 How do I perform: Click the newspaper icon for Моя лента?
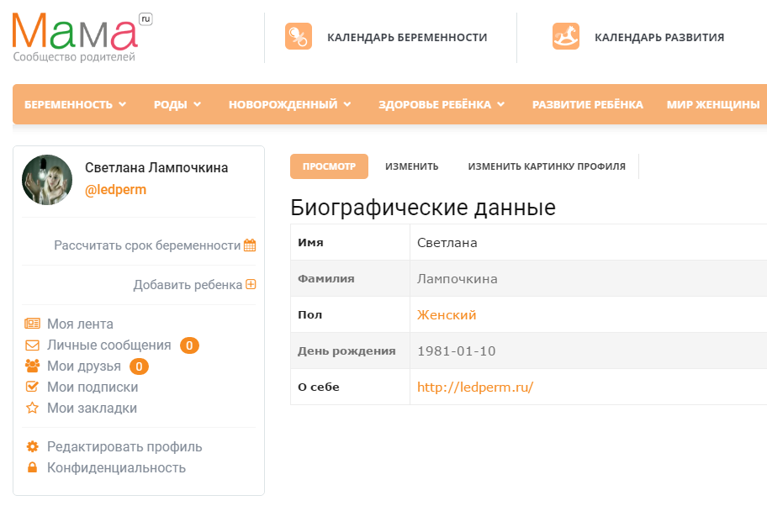(33, 324)
